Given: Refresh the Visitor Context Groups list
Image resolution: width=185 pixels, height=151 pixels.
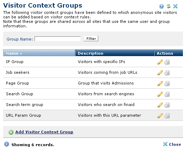Looking at the screenshot, I should click(x=168, y=6).
